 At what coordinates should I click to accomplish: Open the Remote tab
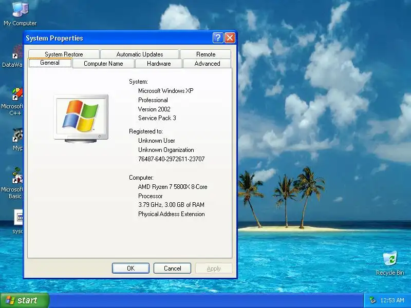click(x=206, y=54)
